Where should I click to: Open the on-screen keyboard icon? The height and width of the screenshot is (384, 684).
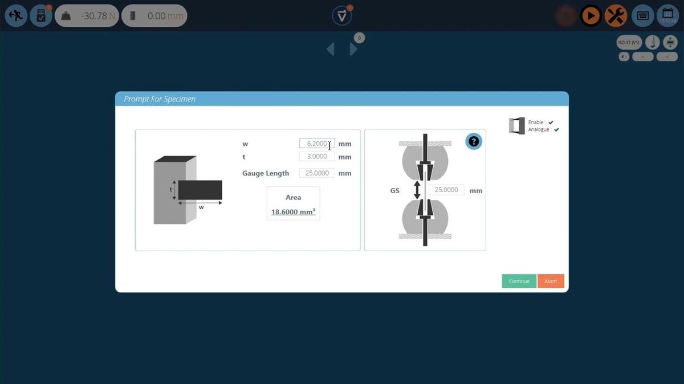click(643, 16)
